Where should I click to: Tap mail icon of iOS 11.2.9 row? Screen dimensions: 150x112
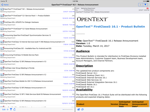tap(2, 81)
